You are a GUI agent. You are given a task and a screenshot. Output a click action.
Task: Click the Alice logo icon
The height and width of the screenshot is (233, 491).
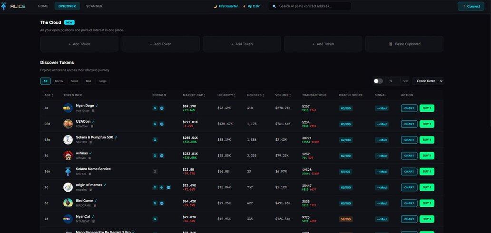[x=4, y=6]
